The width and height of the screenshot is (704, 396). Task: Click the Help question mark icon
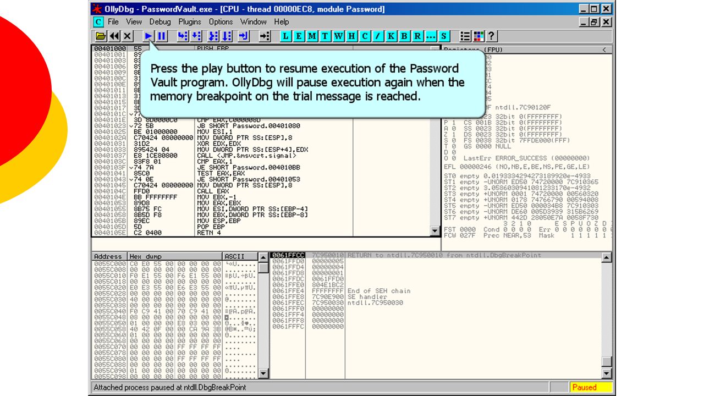tap(492, 36)
